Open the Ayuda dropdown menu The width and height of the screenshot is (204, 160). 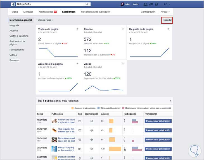(x=165, y=12)
